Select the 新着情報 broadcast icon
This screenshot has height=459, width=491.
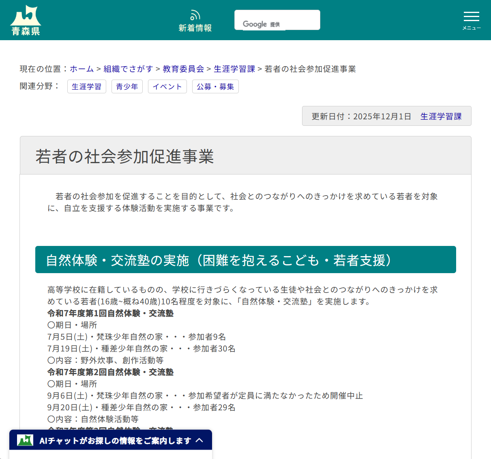point(195,15)
